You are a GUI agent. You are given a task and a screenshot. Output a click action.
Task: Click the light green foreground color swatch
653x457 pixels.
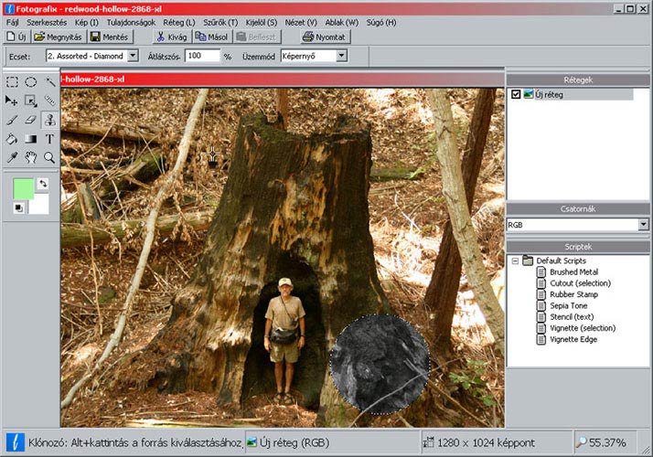[24, 189]
